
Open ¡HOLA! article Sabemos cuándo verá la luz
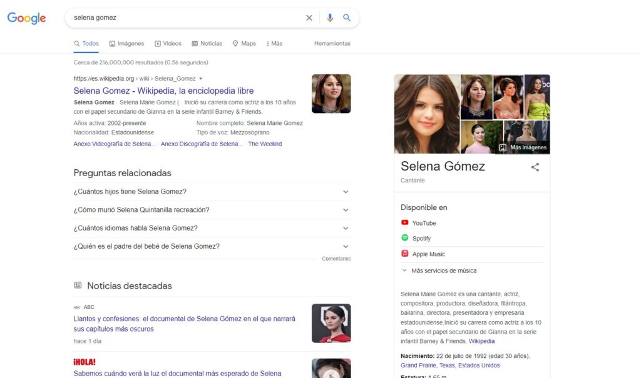click(x=177, y=374)
